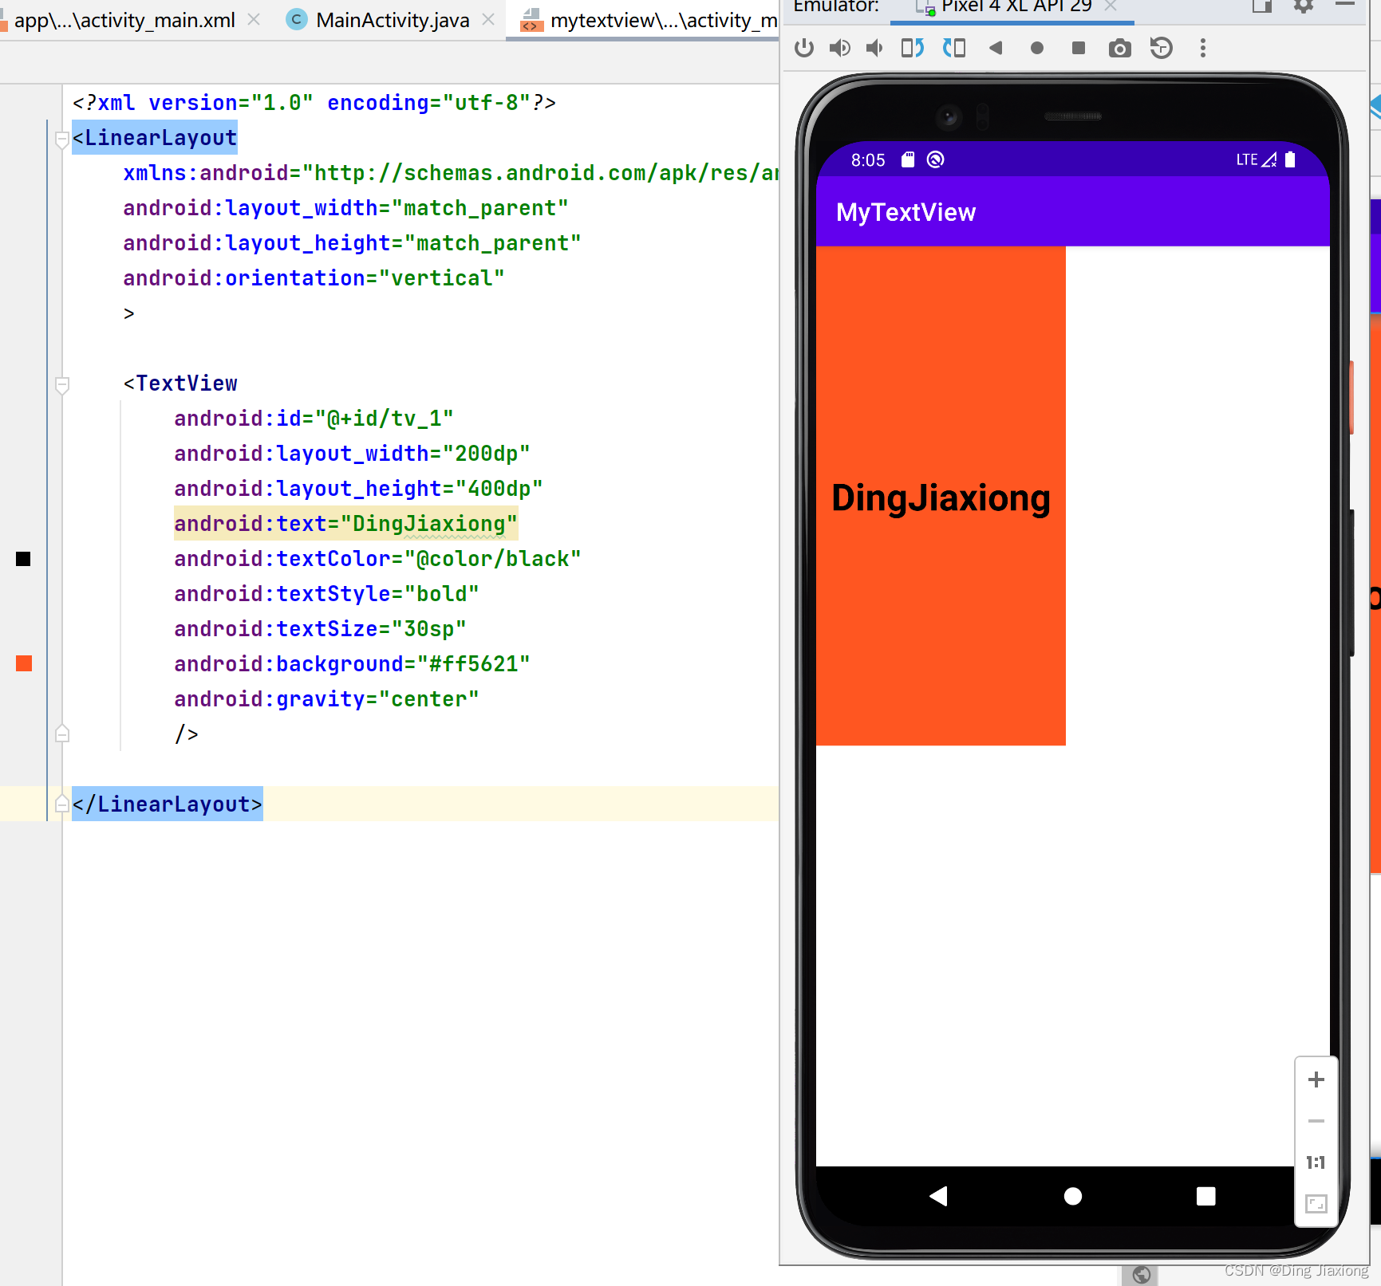Click android:text DingJiaxiong attribute line
The width and height of the screenshot is (1381, 1286).
tap(345, 524)
